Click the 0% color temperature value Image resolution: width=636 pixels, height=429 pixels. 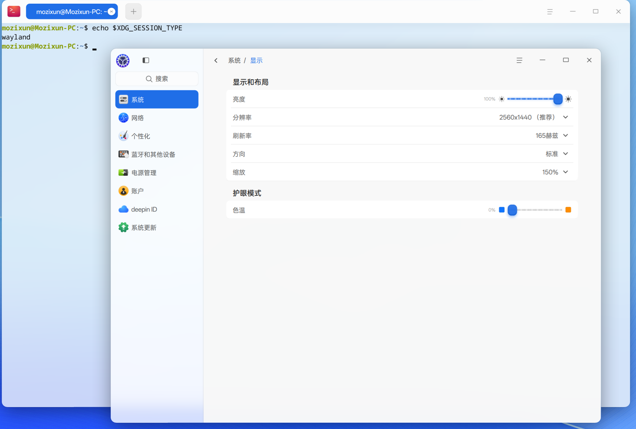tap(492, 210)
